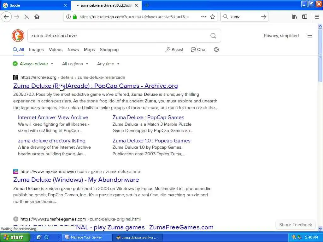Screen dimensions: 323x242
Task: Open the Library bookshelf icon
Action: (x=295, y=17)
